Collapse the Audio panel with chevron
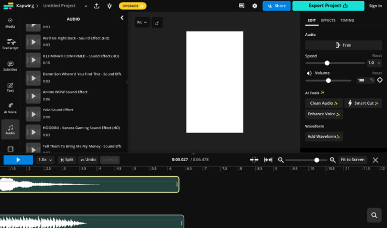Viewport: 387px width, 228px height. point(121,18)
